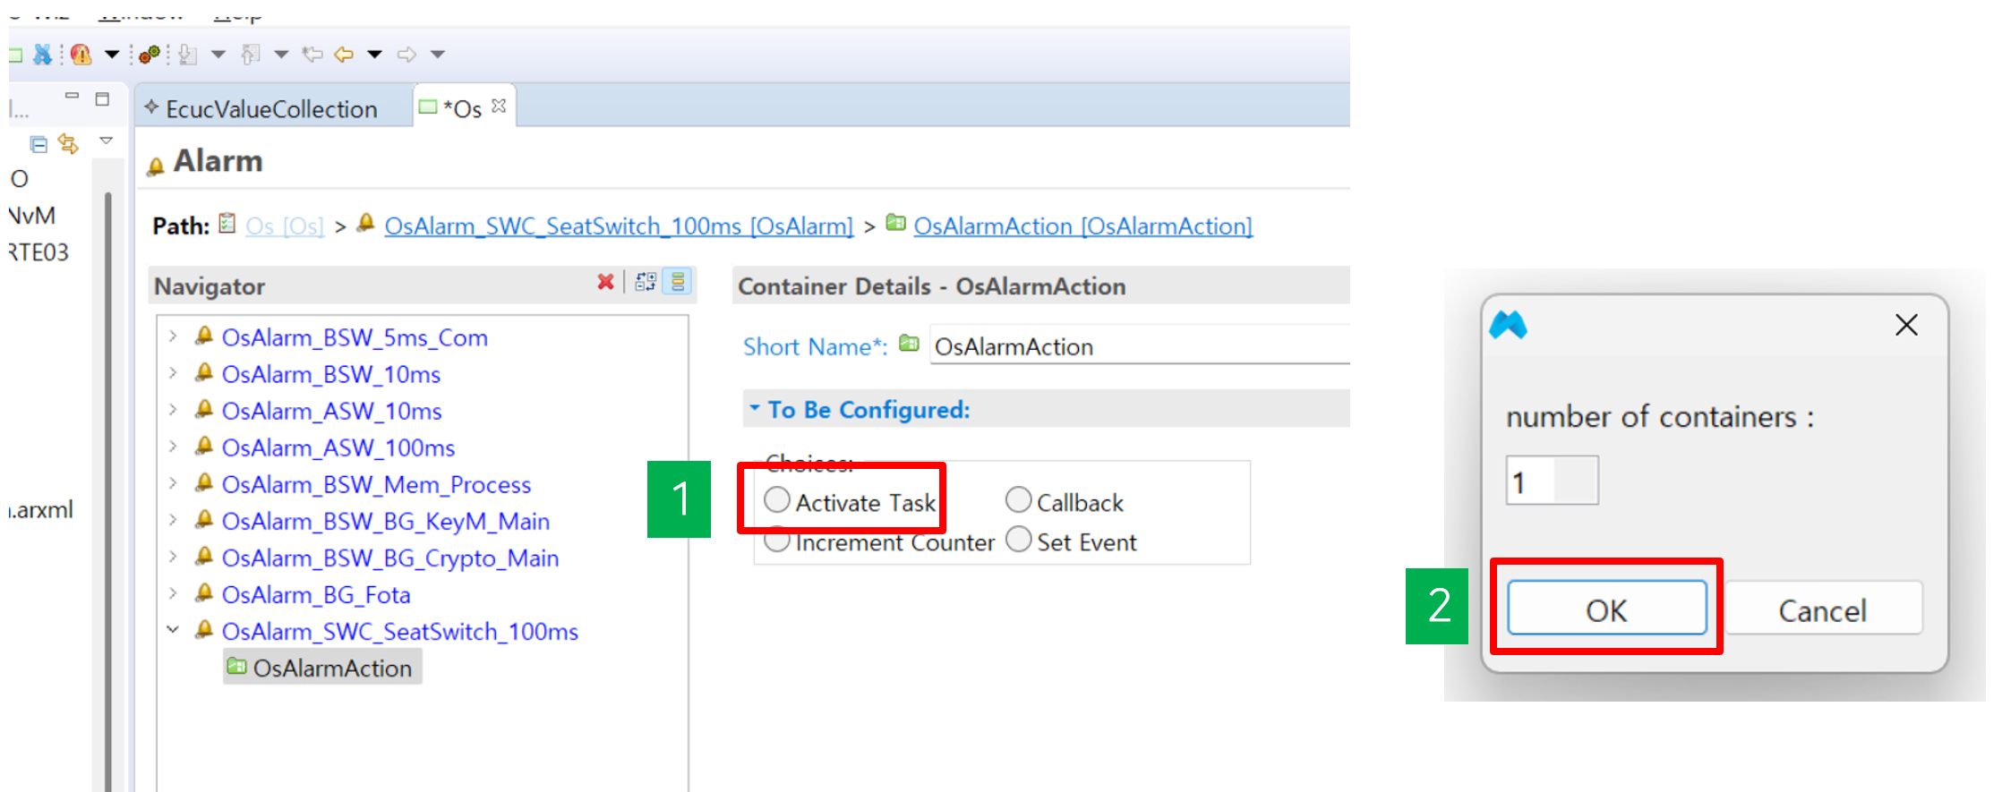
Task: Click the red X icon in Navigator header
Action: coord(605,283)
